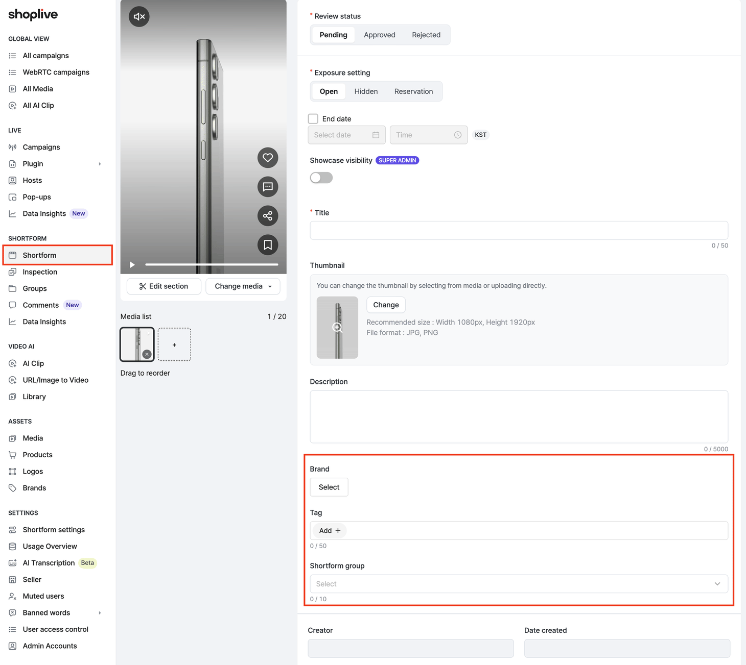Open Logos in the sidebar
Viewport: 746px width, 665px height.
[x=33, y=472]
